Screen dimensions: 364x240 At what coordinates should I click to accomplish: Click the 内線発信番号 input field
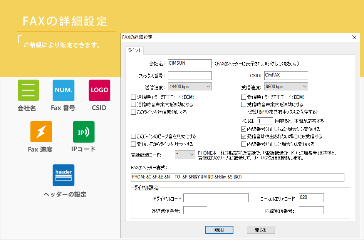pyautogui.click(x=311, y=210)
